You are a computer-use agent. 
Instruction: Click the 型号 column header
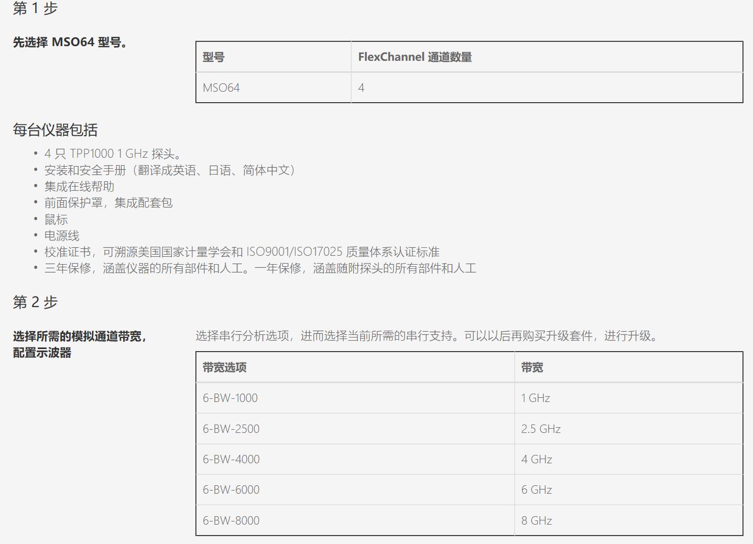coord(213,57)
